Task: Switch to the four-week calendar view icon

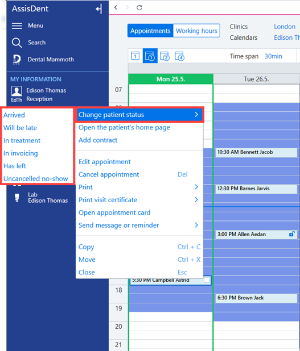Action: (x=179, y=56)
